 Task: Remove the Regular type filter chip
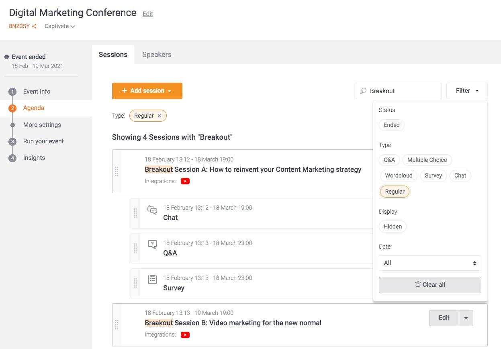coord(160,116)
